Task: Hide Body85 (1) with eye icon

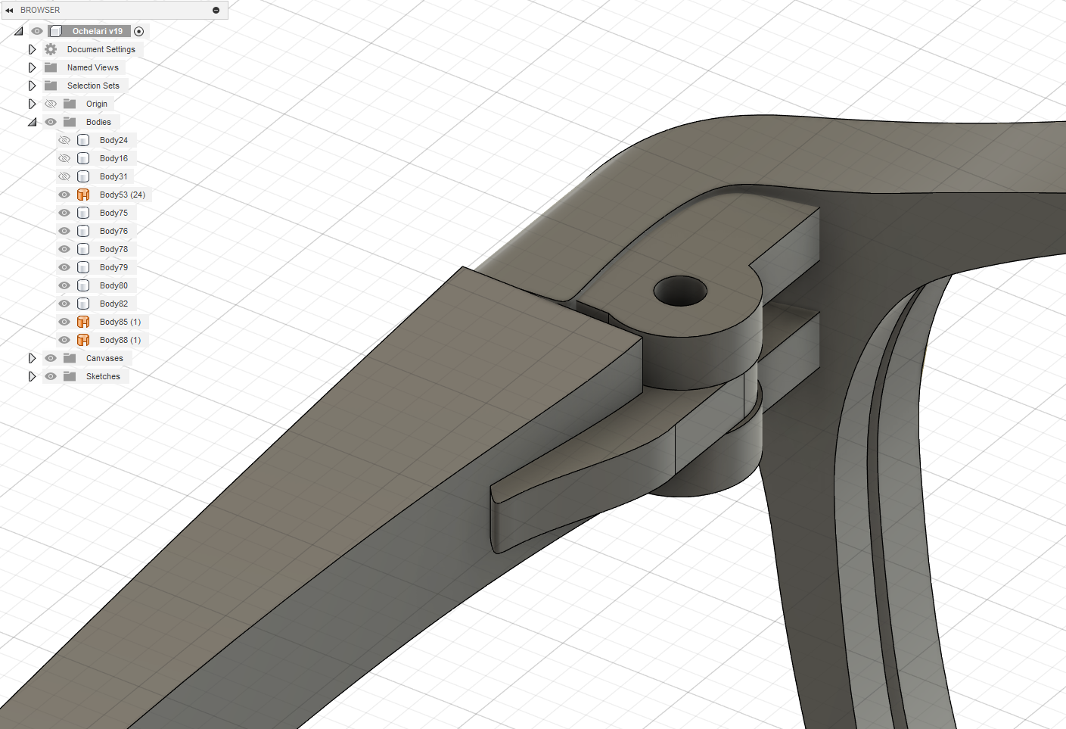Action: click(64, 322)
